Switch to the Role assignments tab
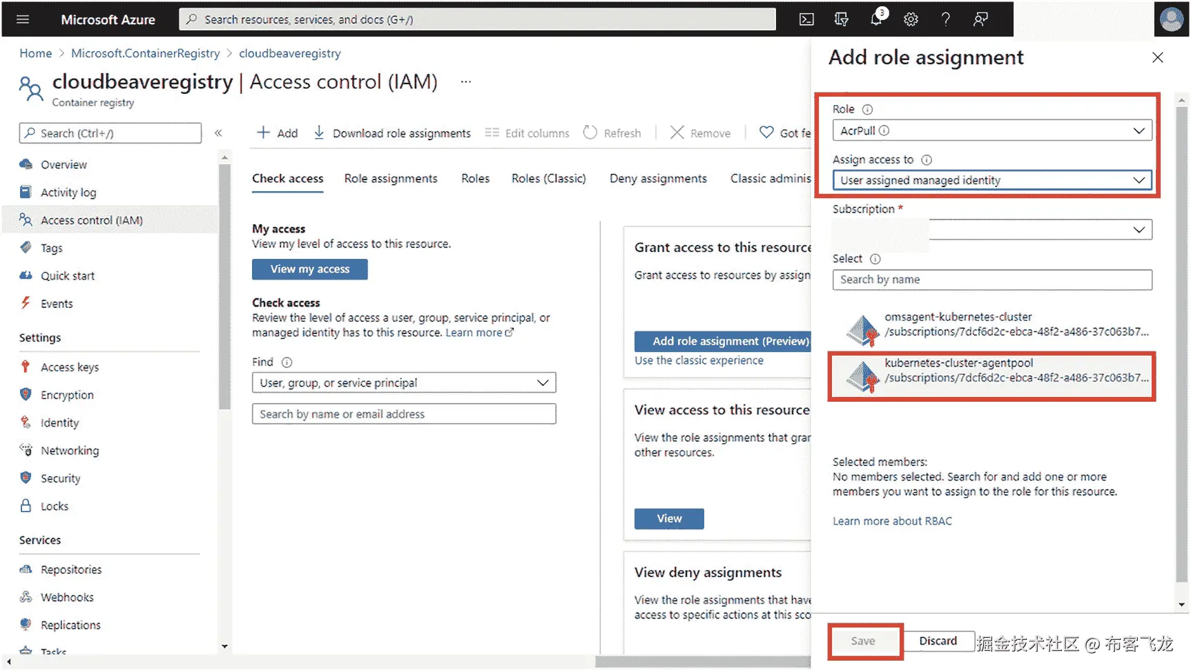This screenshot has height=671, width=1191. [x=391, y=178]
